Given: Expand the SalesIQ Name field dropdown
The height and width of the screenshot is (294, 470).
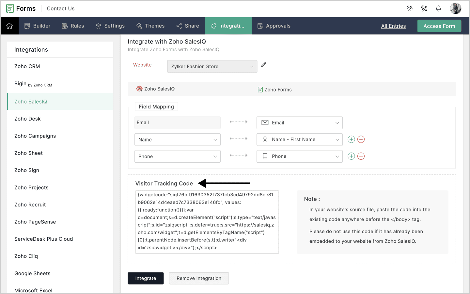Looking at the screenshot, I should [178, 139].
